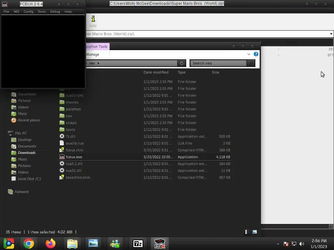Open the Config menu in FCEUX
The width and height of the screenshot is (334, 250).
(x=29, y=11)
